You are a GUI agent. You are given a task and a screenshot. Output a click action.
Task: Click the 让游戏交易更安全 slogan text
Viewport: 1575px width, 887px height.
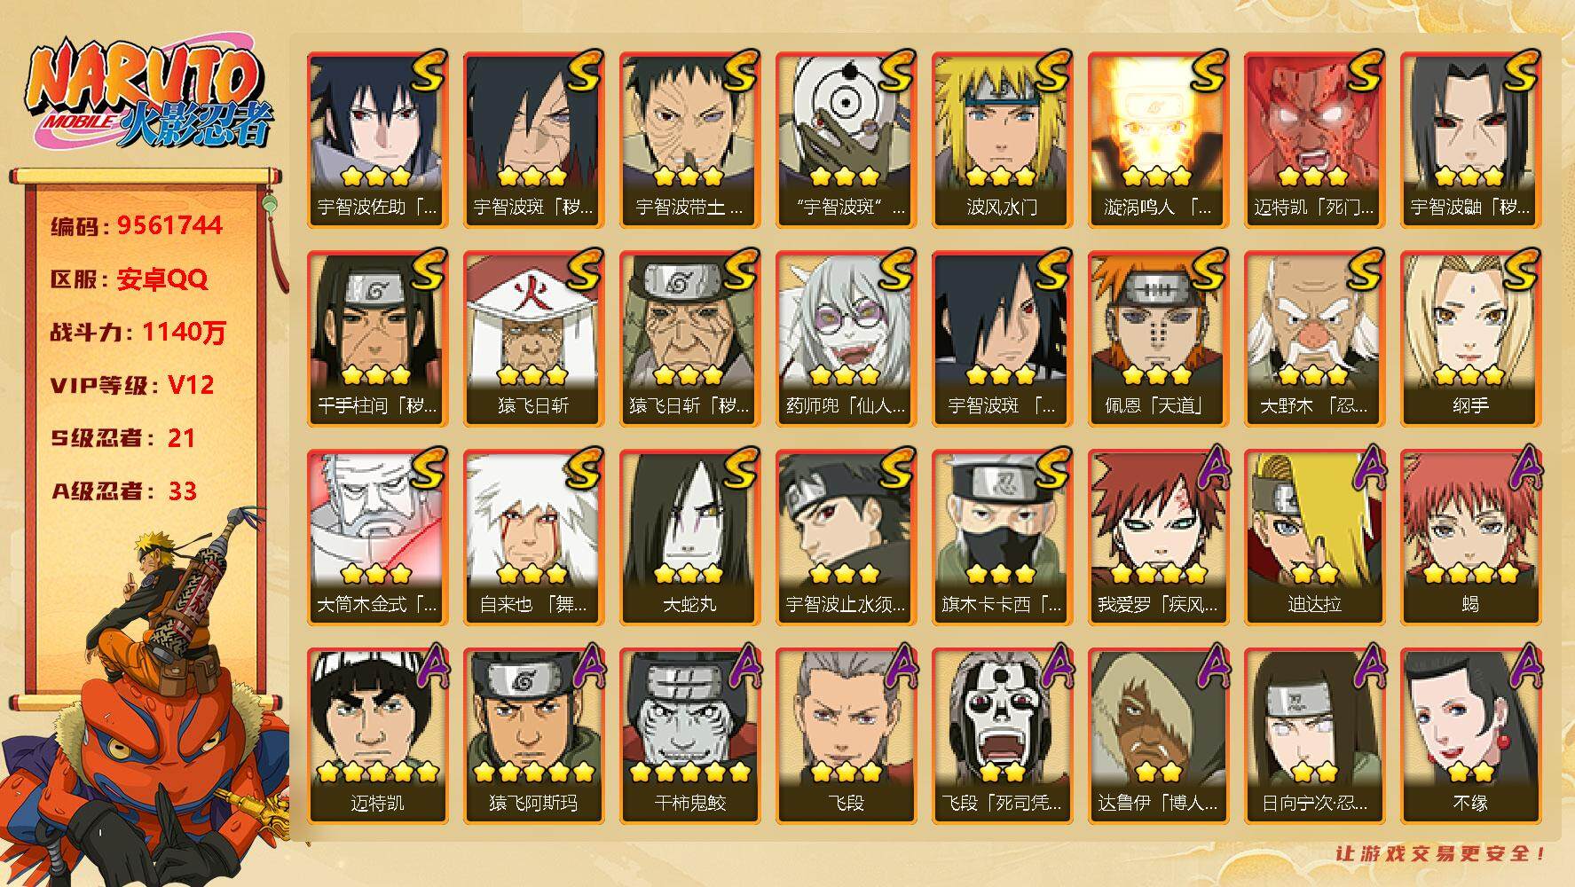coord(1441,854)
